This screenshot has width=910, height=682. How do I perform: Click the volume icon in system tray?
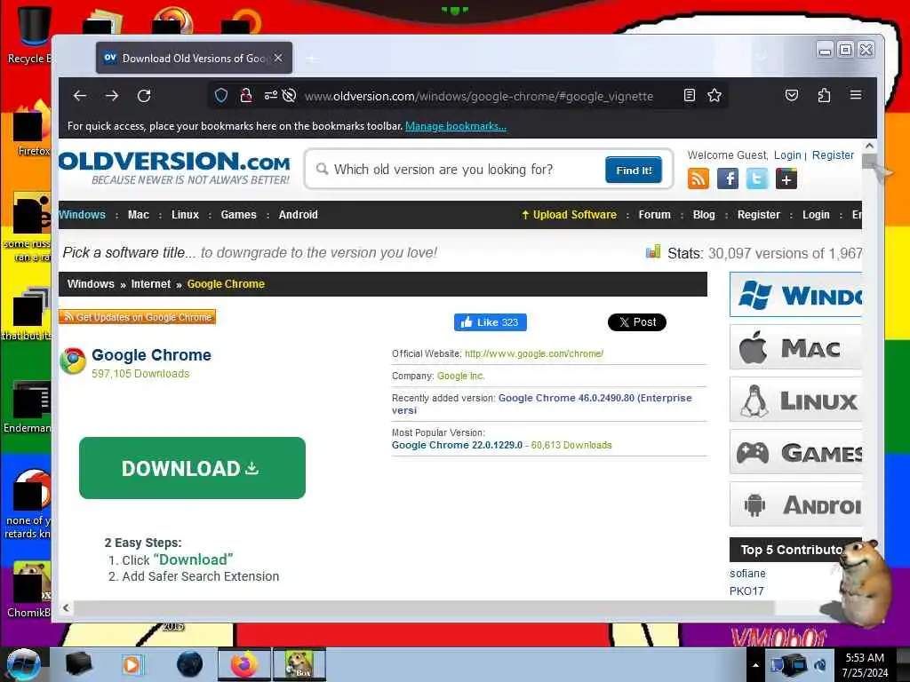coord(820,666)
